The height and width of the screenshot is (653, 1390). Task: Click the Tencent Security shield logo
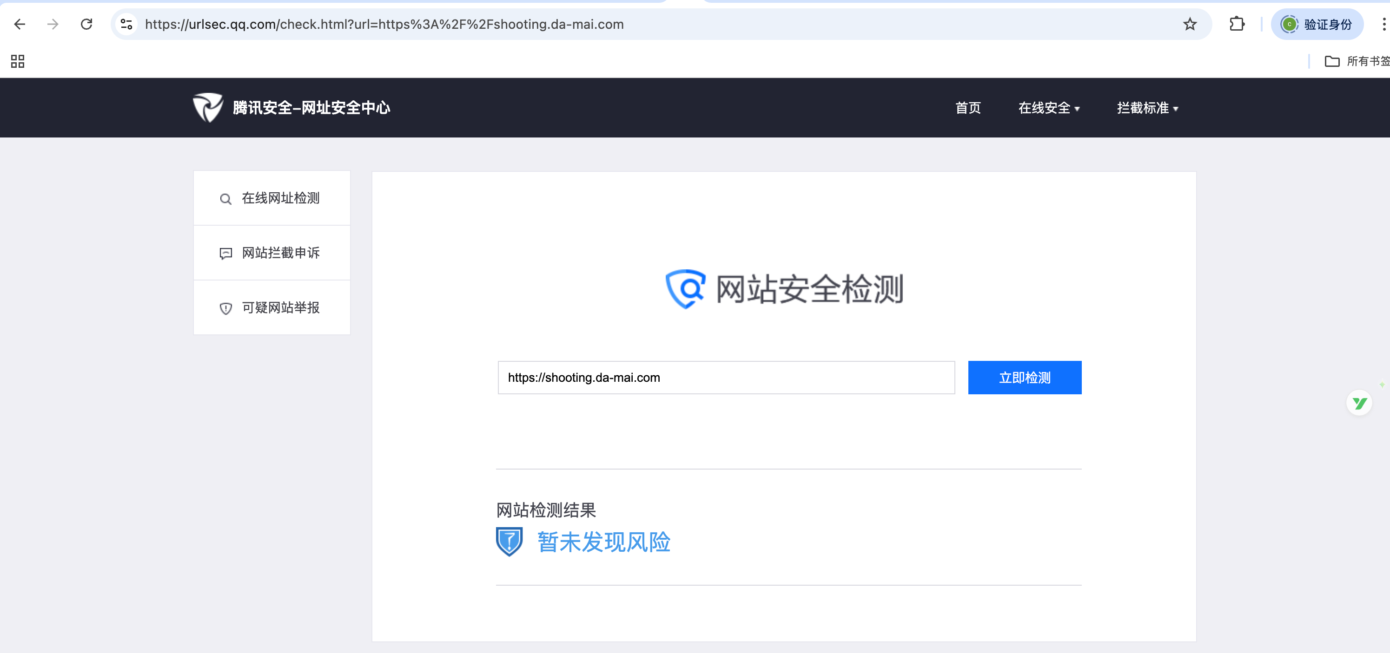(x=208, y=107)
